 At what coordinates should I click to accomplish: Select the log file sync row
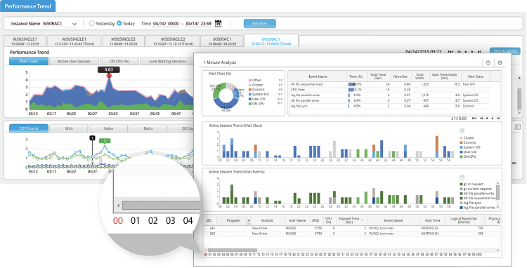(x=390, y=106)
